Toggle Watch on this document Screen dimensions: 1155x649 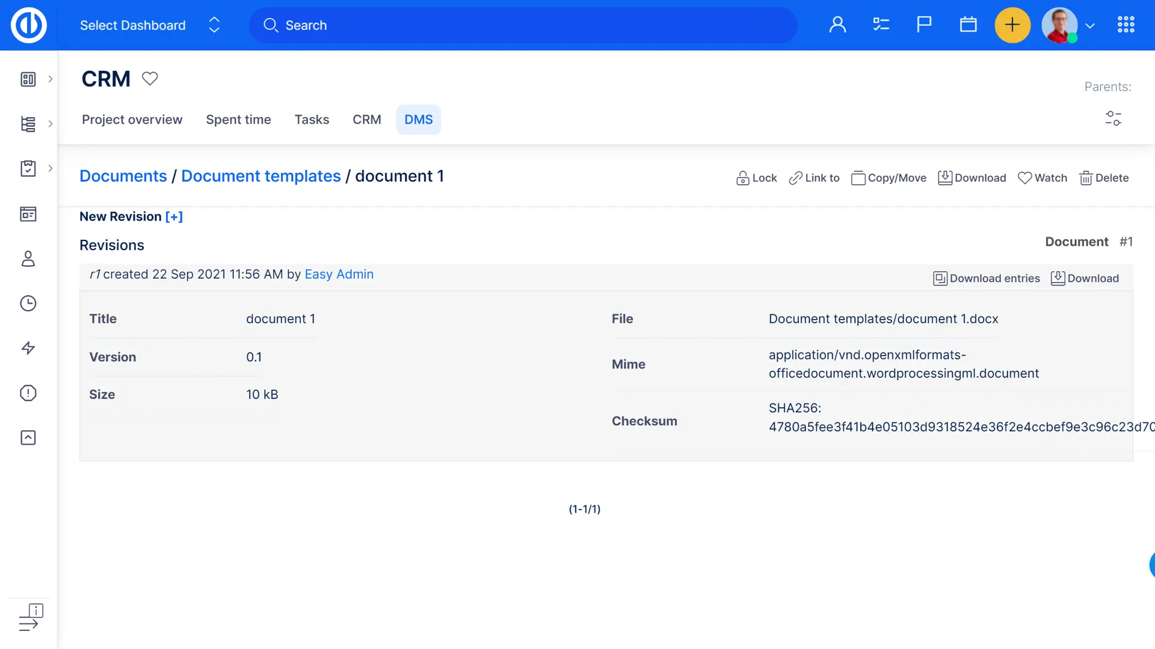(x=1043, y=178)
